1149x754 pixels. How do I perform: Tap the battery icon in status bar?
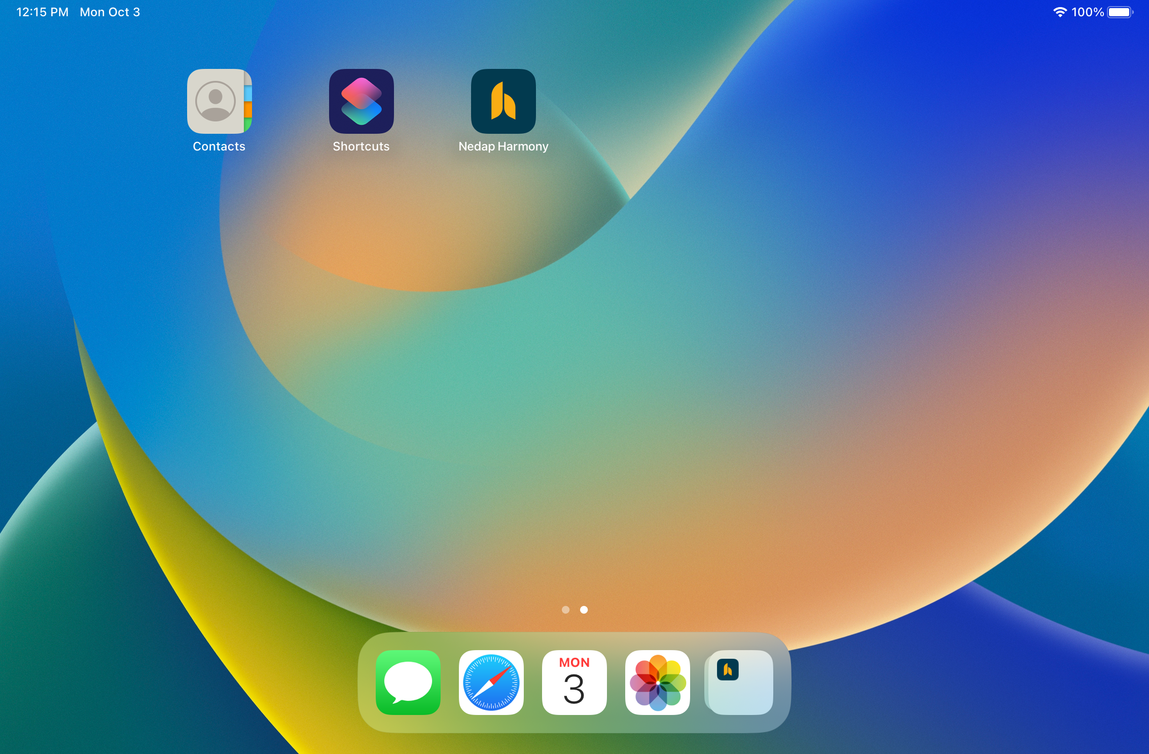1120,12
